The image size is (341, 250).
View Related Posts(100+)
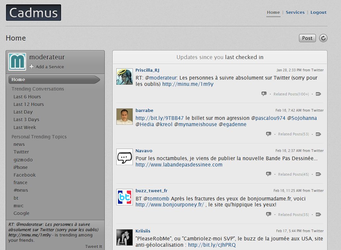tap(291, 94)
